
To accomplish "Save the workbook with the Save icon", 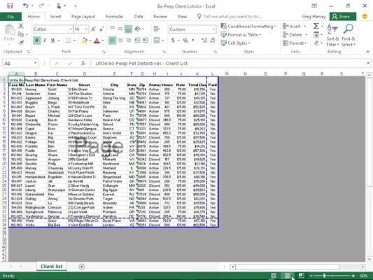I will coord(10,6).
